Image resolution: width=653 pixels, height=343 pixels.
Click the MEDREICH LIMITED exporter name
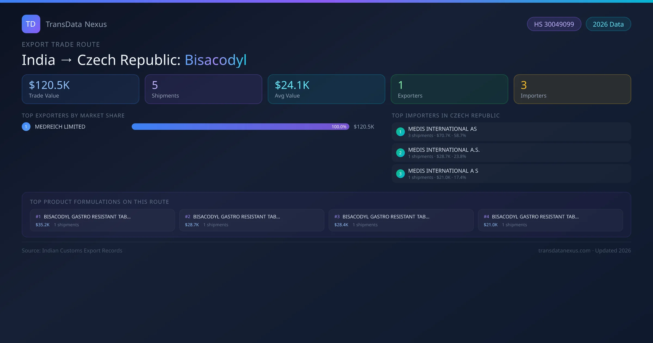pos(60,127)
